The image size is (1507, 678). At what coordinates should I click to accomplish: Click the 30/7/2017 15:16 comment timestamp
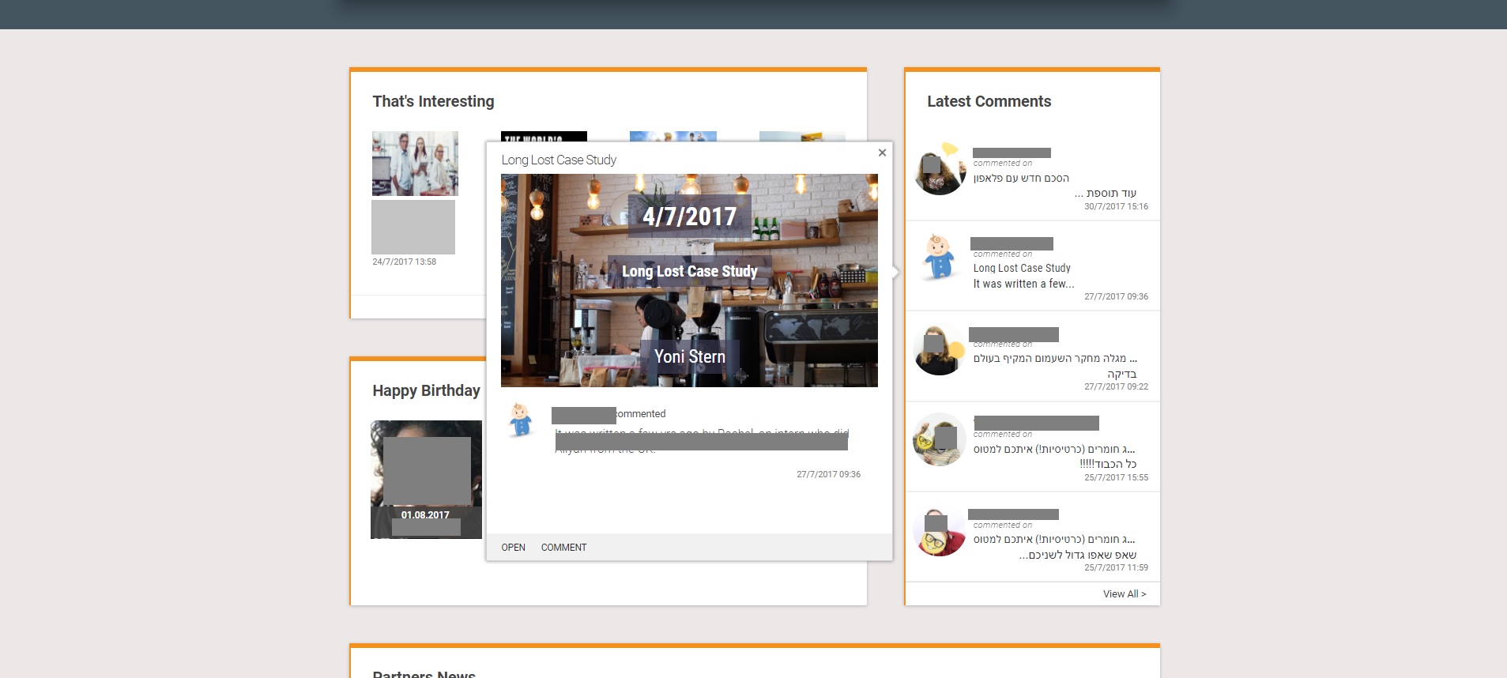[1116, 206]
